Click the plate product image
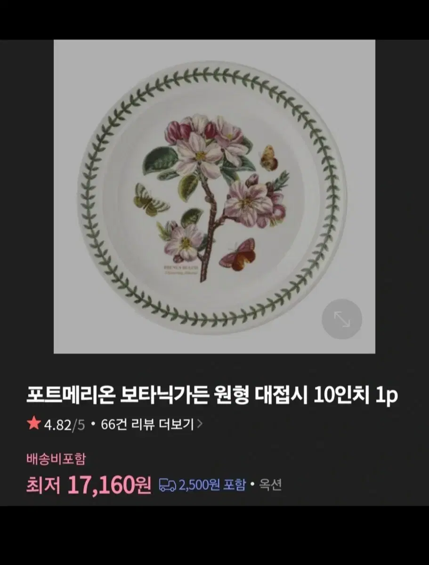This screenshot has height=565, width=429. [214, 196]
